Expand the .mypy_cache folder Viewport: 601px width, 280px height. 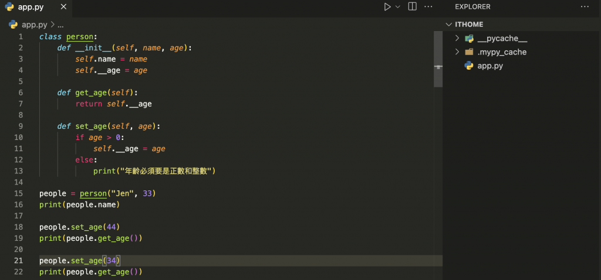457,52
